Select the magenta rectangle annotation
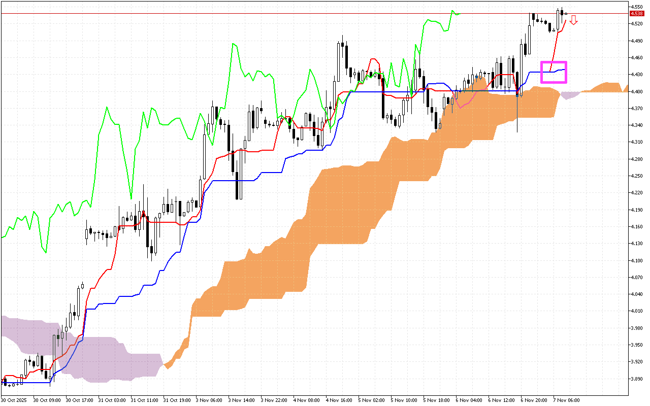Screen dimensions: 650x406 click(x=554, y=62)
